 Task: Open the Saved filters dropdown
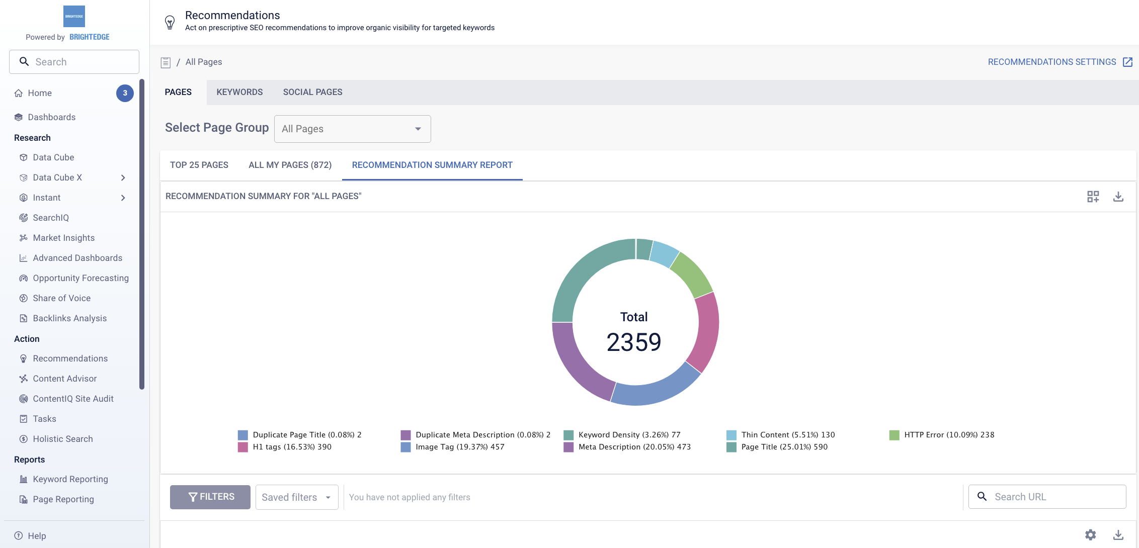296,497
